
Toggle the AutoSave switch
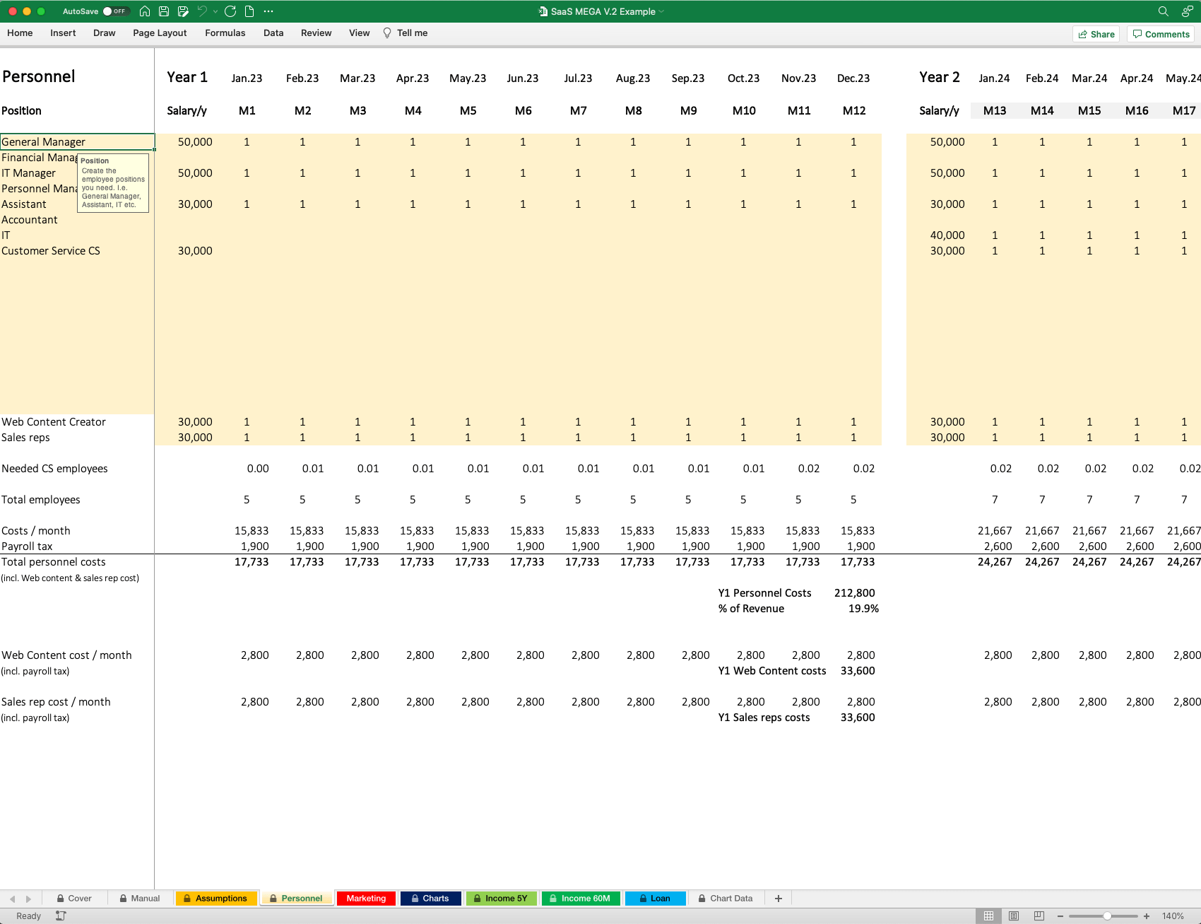pos(116,11)
